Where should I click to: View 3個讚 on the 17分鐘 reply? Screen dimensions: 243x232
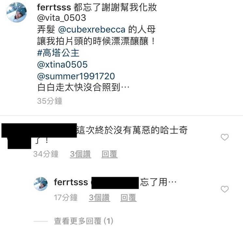(99, 197)
